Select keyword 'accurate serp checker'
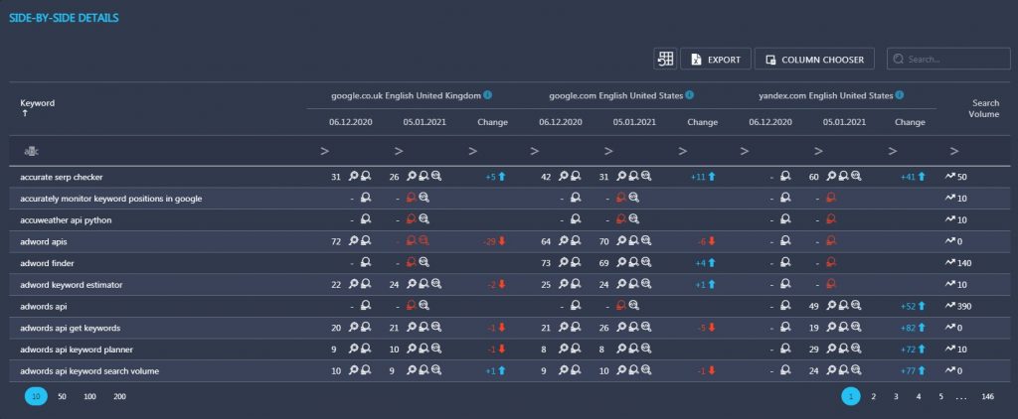The width and height of the screenshot is (1018, 419). tap(61, 177)
